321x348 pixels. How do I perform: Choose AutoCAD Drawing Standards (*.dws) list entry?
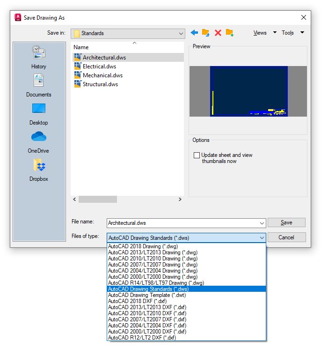coord(186,289)
